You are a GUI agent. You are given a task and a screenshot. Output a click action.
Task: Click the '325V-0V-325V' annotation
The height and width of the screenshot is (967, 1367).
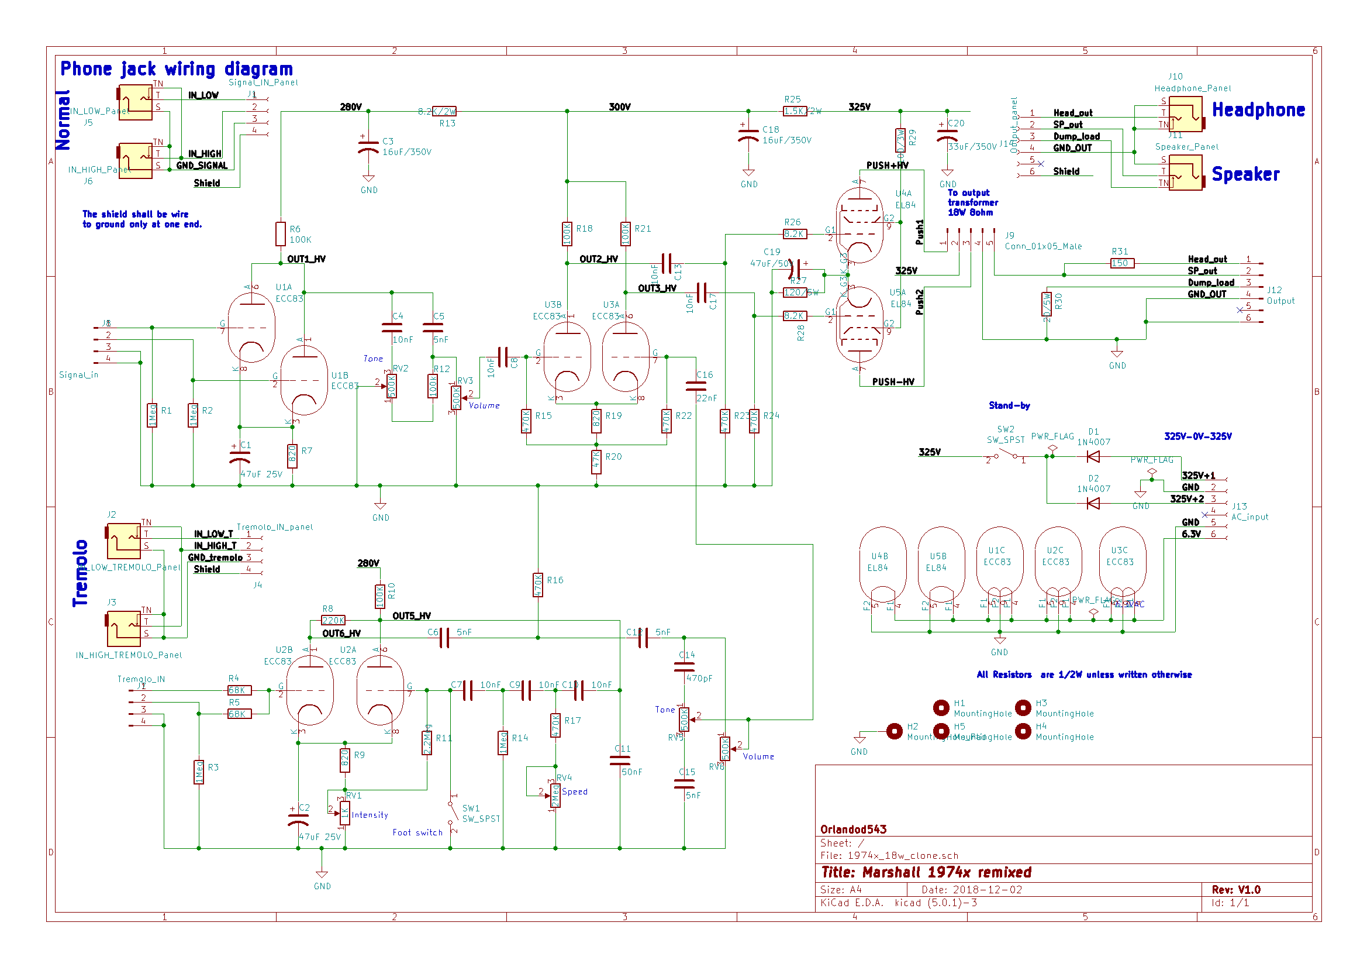tap(1198, 437)
